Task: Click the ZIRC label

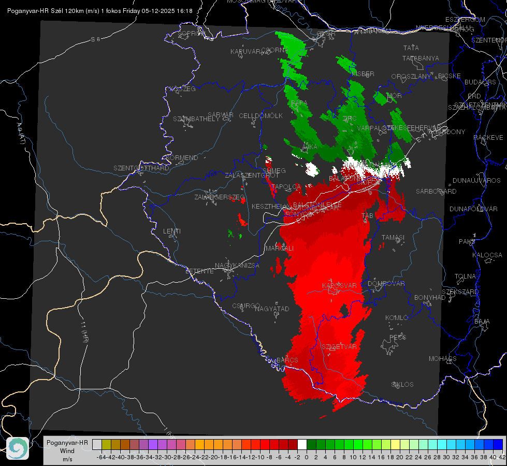Action: pyautogui.click(x=350, y=119)
